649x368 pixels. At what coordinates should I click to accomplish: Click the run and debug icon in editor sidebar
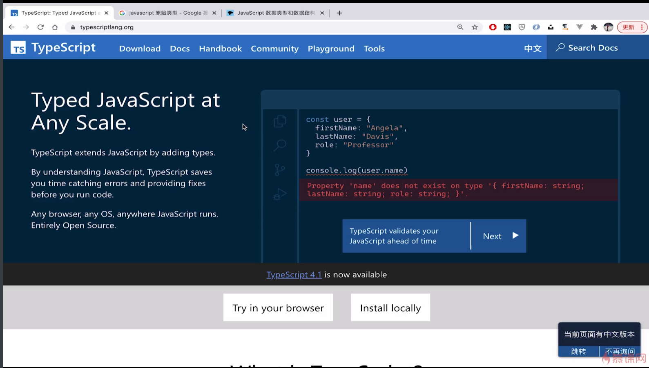click(280, 194)
